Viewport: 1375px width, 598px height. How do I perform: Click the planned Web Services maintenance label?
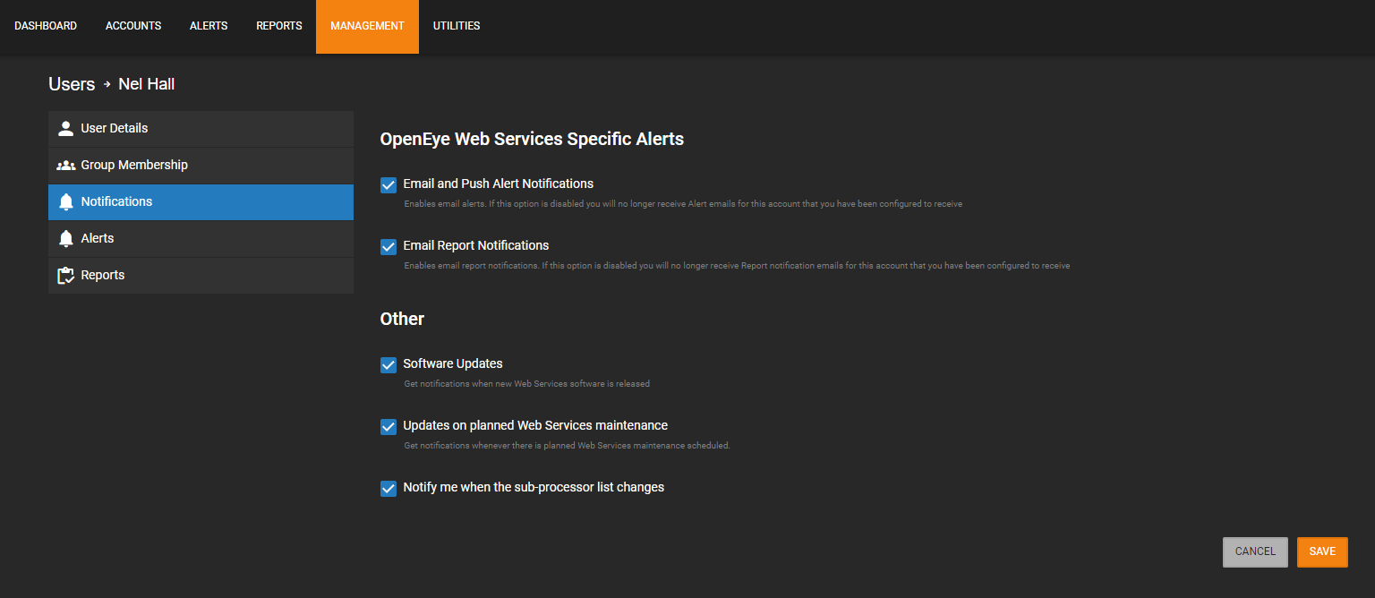coord(535,425)
